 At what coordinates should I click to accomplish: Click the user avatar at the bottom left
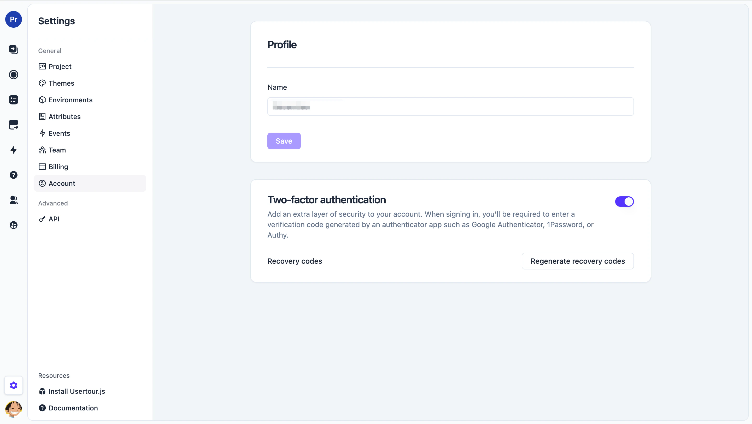[13, 409]
